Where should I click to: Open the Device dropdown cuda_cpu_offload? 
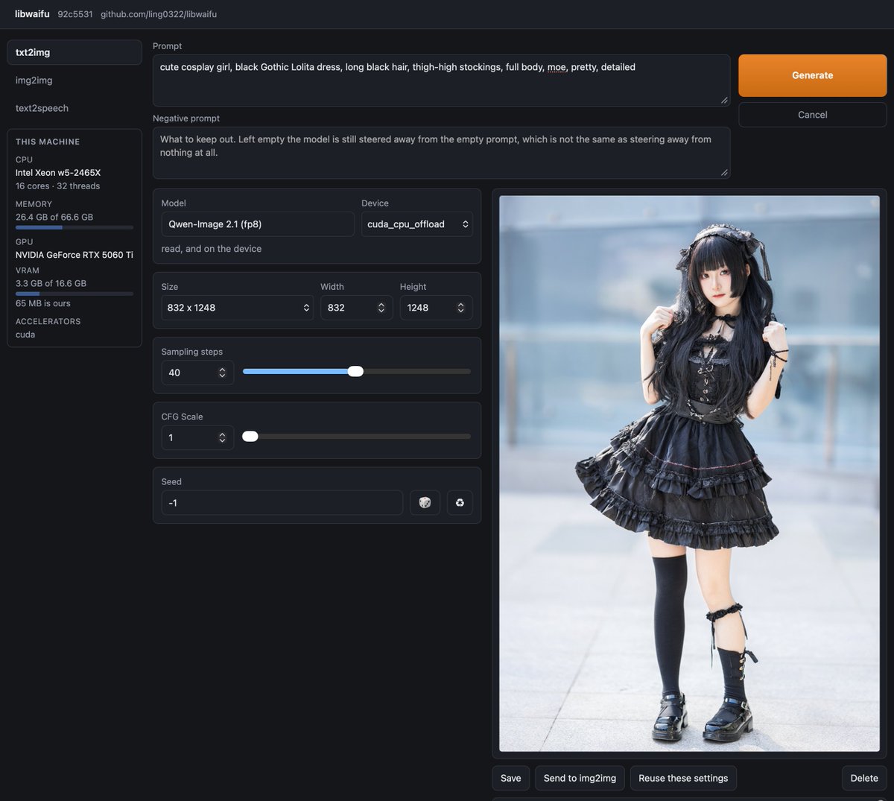coord(417,224)
